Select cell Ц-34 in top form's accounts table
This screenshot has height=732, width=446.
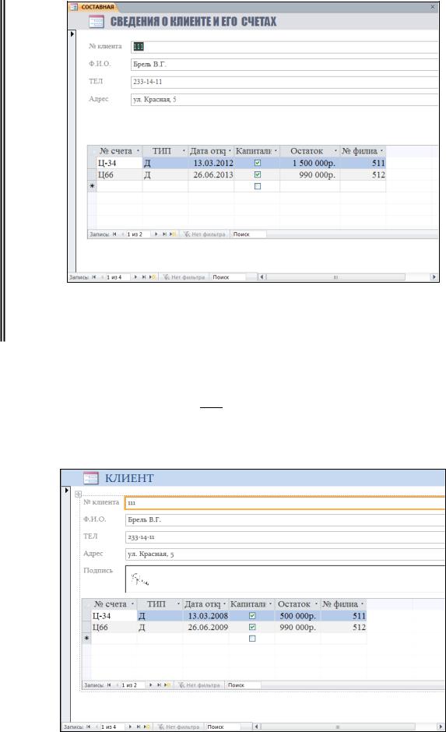(x=119, y=163)
